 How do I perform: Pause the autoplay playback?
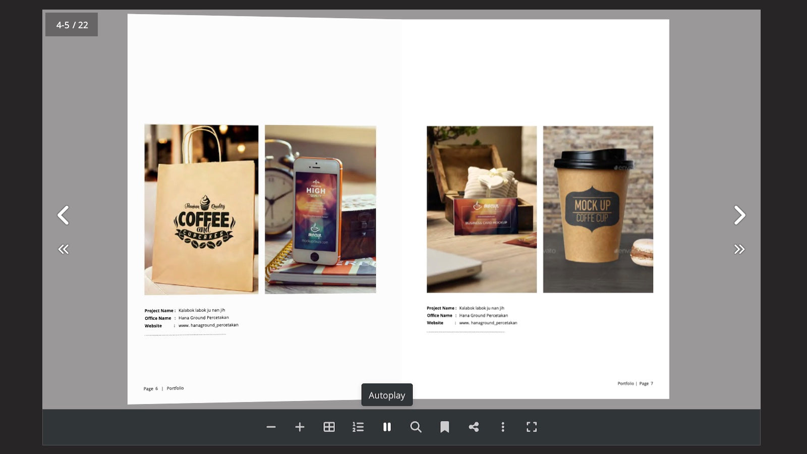pos(387,427)
